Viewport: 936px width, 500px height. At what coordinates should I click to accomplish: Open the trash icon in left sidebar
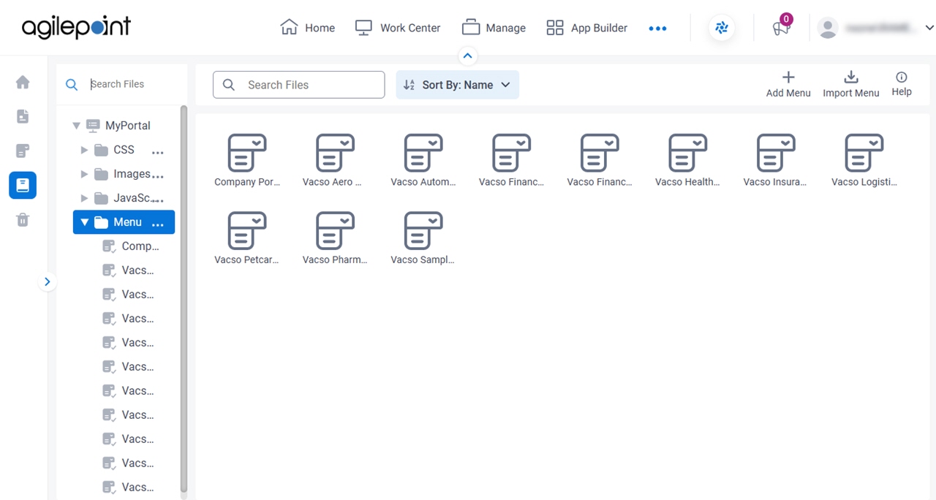coord(23,219)
